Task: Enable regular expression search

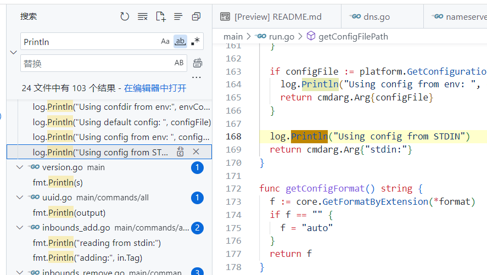Action: (x=195, y=41)
